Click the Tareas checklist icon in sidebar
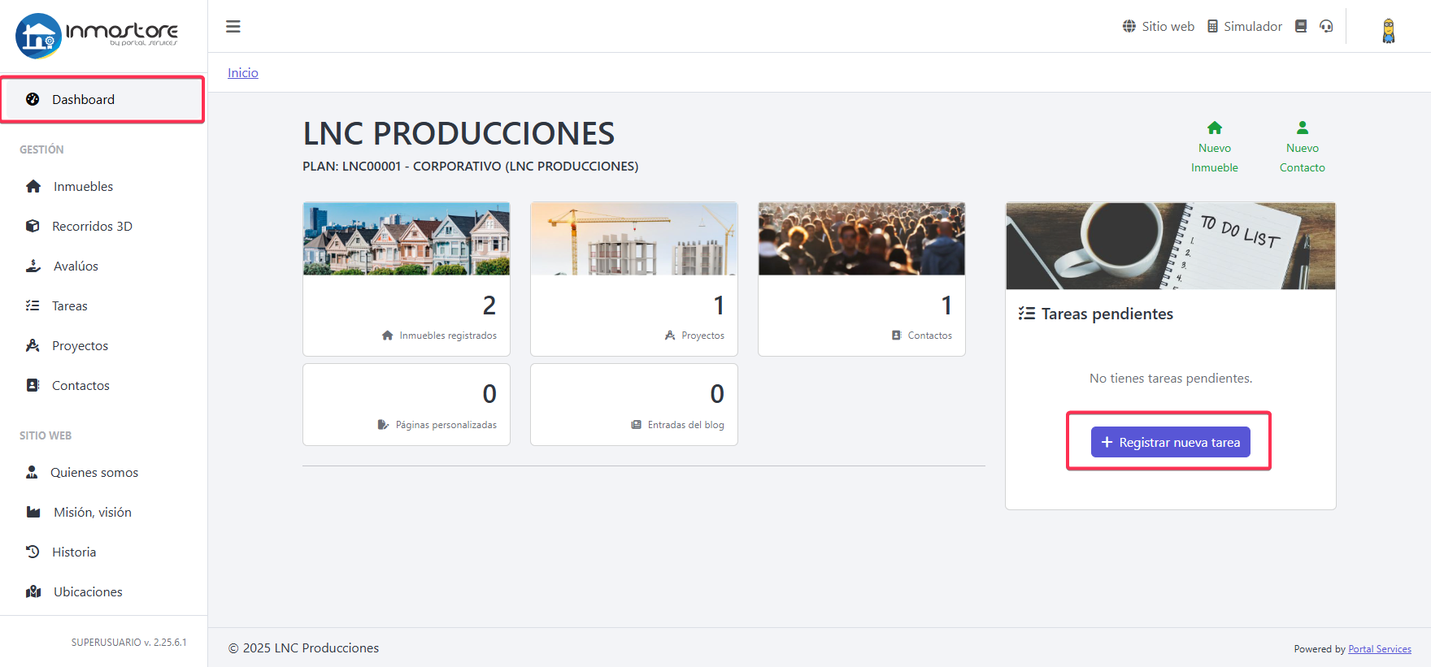The image size is (1431, 667). coord(33,305)
